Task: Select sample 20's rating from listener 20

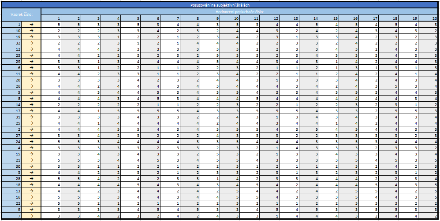Action: click(x=428, y=80)
